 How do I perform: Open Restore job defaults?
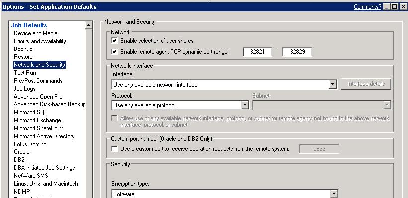tap(23, 57)
